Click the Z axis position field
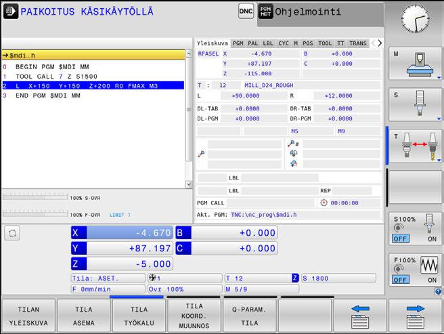 [122, 264]
